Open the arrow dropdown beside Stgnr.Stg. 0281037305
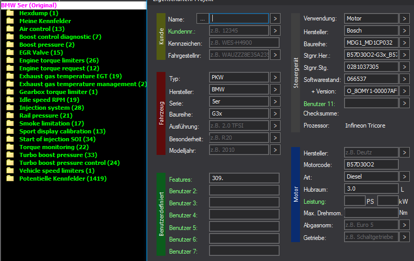414x261 pixels. click(404, 67)
